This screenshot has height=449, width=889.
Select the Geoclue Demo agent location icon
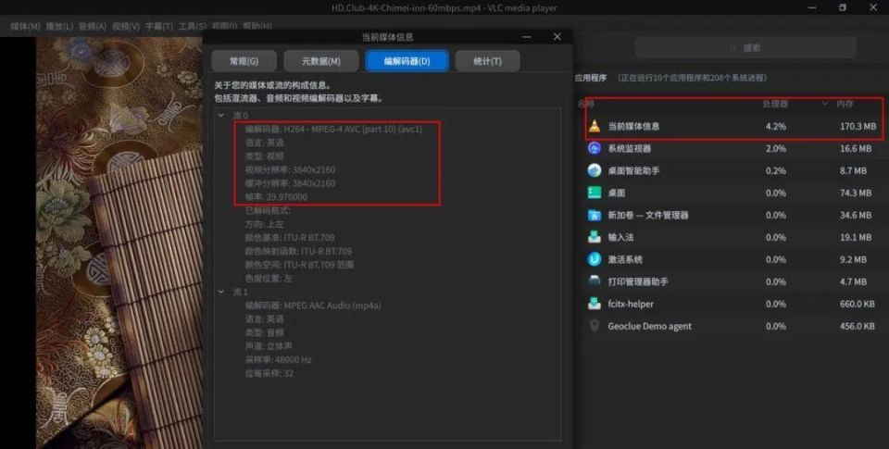pos(595,326)
